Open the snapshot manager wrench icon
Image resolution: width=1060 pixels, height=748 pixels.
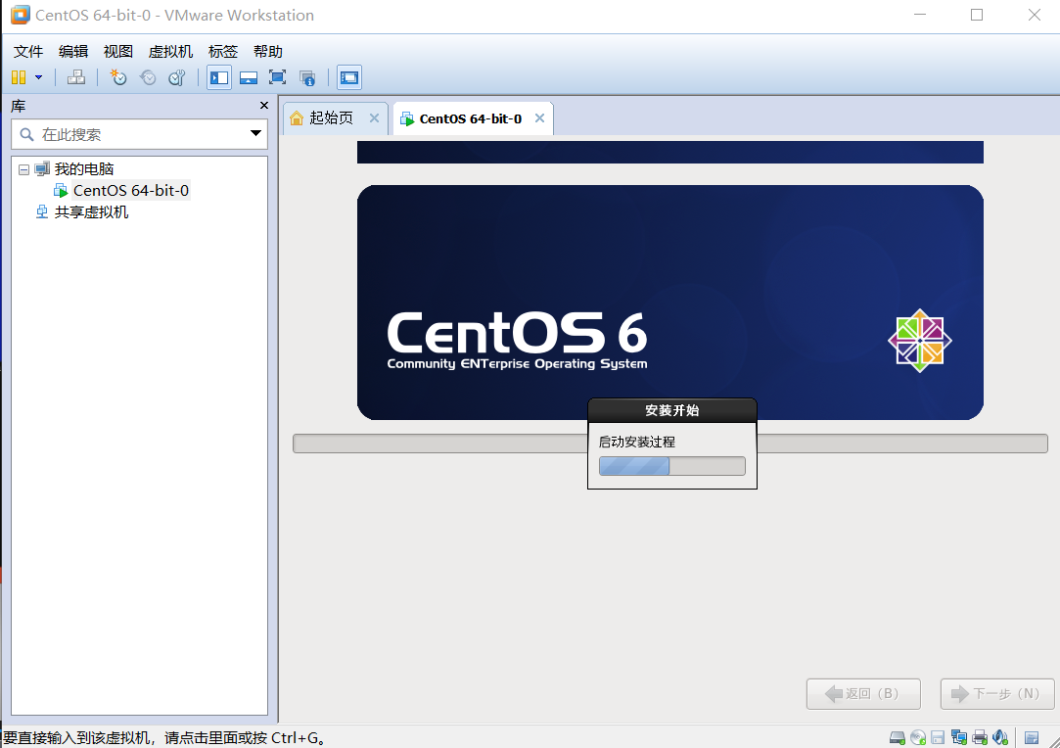(x=177, y=77)
